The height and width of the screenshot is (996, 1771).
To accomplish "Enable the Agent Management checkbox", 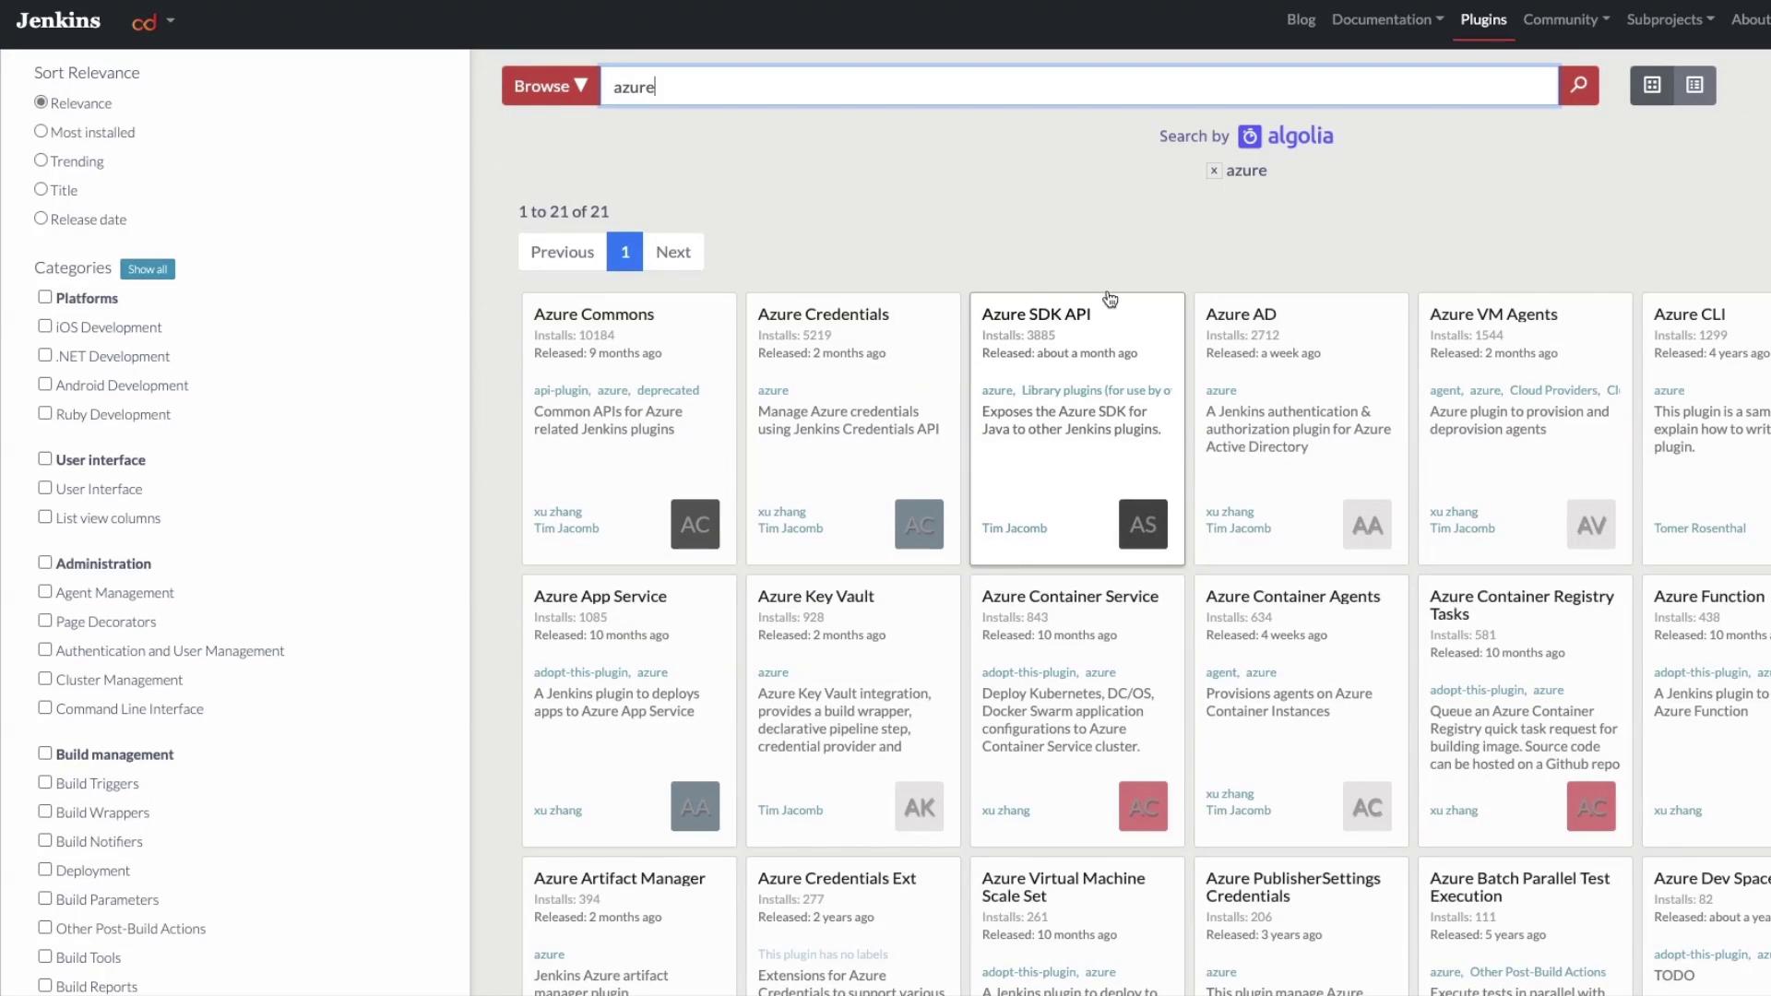I will point(44,591).
